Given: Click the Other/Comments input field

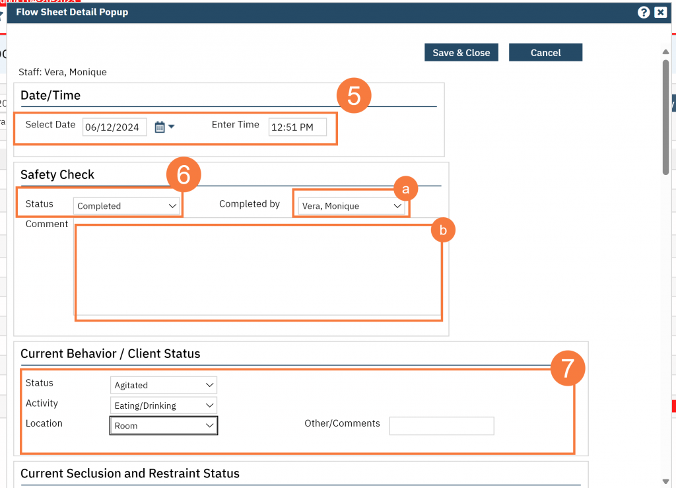Looking at the screenshot, I should pos(441,426).
